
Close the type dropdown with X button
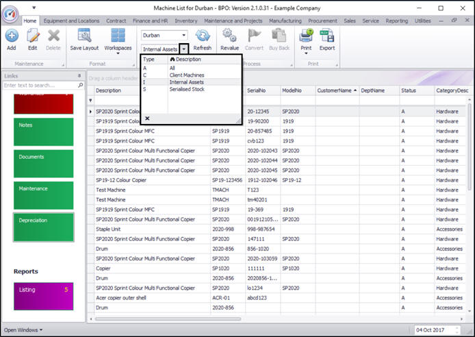tap(147, 118)
